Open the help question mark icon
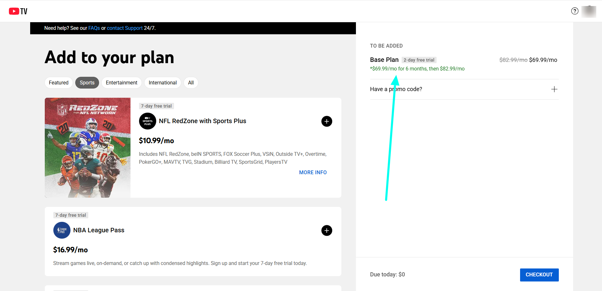This screenshot has height=291, width=602. [575, 11]
